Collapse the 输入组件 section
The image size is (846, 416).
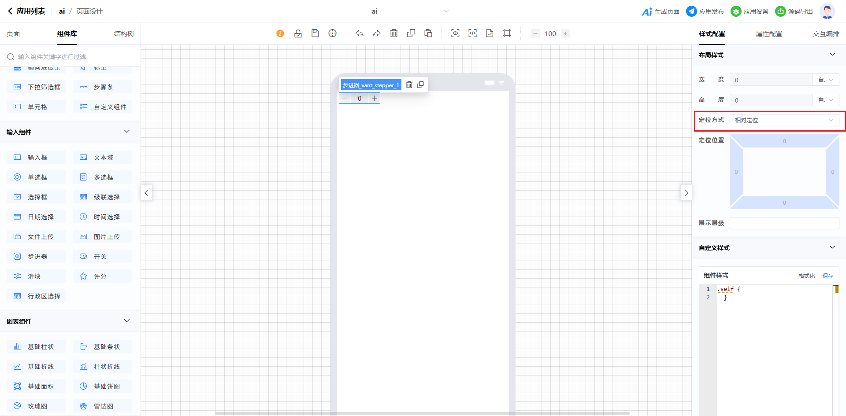tap(127, 132)
